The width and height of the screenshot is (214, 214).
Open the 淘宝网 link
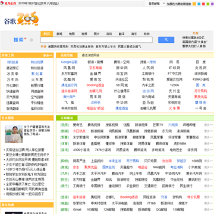click(122, 74)
